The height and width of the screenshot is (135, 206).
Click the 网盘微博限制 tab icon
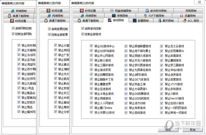click(112, 11)
